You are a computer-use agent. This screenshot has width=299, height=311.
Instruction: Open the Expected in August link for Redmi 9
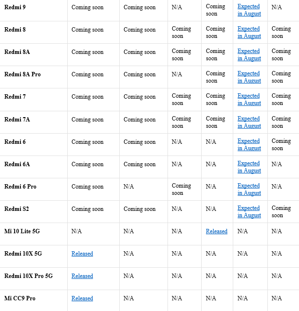[249, 10]
